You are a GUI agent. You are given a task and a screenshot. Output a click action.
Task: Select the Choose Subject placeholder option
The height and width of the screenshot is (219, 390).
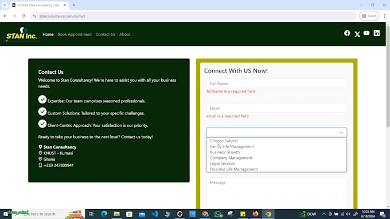point(276,141)
